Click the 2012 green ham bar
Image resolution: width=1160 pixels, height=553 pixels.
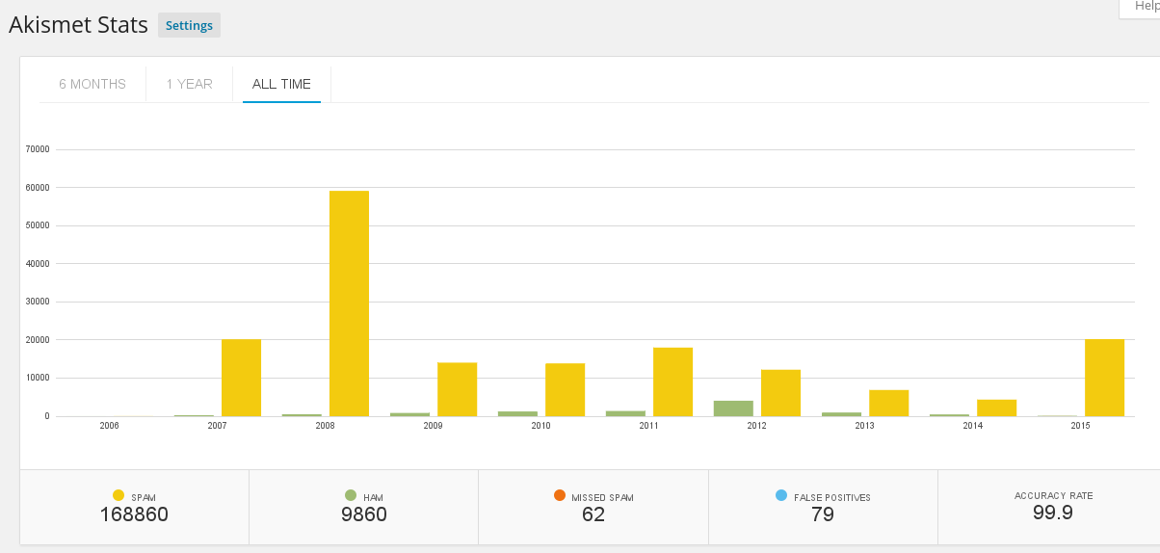(733, 408)
